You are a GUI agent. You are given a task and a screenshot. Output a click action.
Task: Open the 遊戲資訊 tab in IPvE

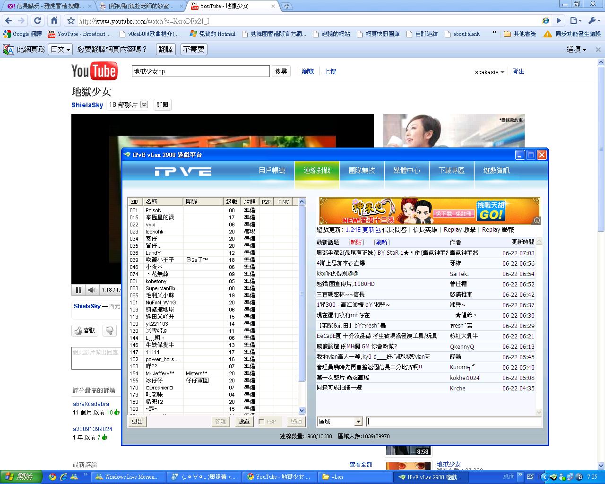point(496,171)
